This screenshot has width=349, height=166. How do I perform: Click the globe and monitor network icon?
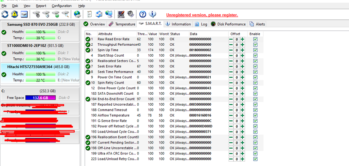coord(109,14)
